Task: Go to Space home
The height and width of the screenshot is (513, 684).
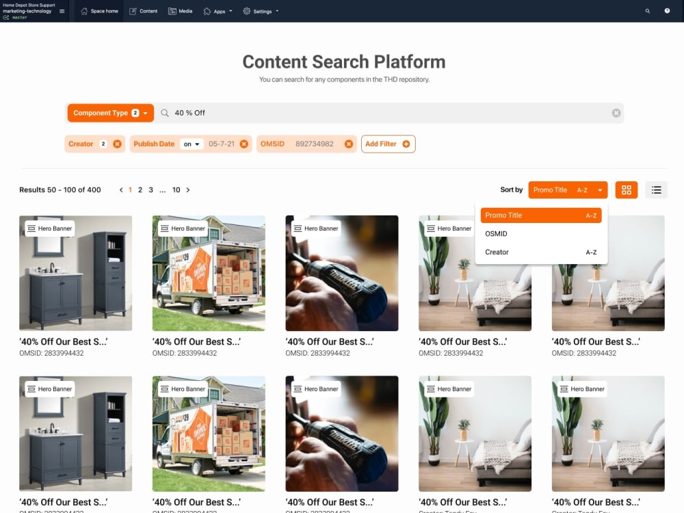Action: [99, 12]
